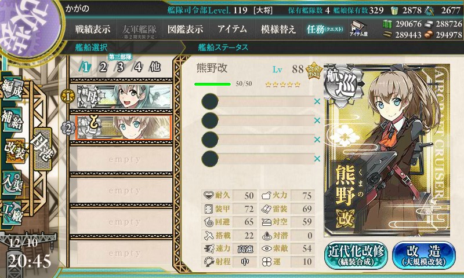Image resolution: width=464 pixels, height=278 pixels.
Task: Select the 他 other ships tab
Action: (x=155, y=67)
